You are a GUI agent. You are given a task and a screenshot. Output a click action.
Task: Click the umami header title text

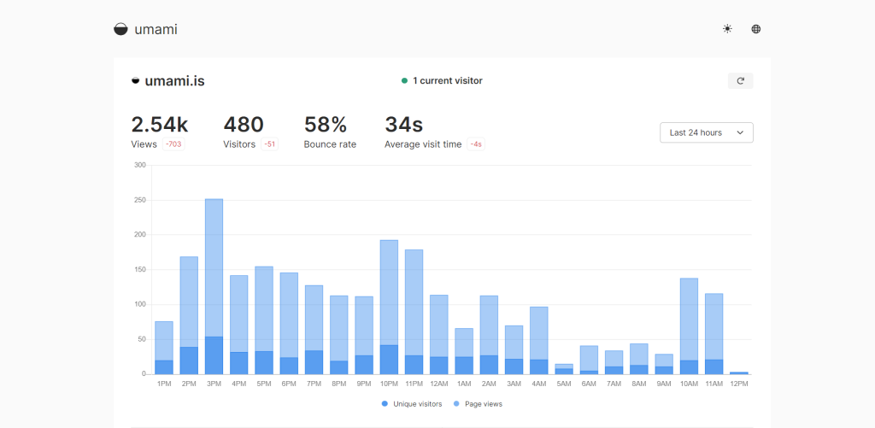[x=156, y=29]
